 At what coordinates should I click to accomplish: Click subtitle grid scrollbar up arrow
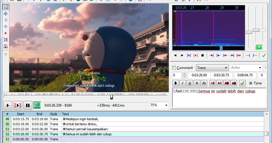(267, 114)
